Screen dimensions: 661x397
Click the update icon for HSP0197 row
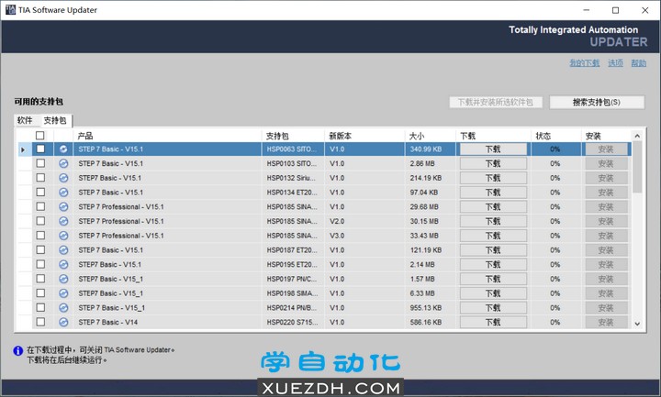63,279
